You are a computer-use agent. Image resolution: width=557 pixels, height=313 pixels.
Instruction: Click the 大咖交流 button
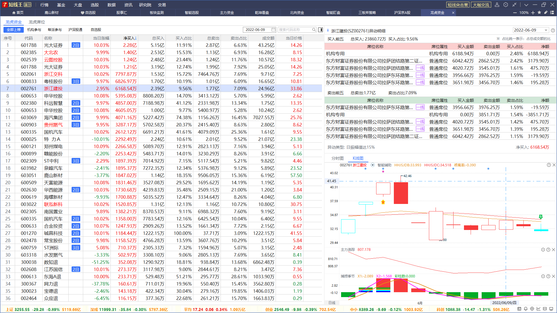tap(481, 5)
